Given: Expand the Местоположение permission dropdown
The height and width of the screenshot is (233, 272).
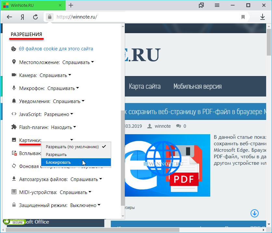Looking at the screenshot, I should coord(78,62).
